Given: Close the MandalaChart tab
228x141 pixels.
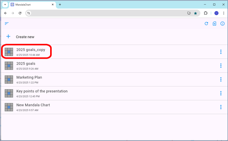Looking at the screenshot, I should [53, 5].
